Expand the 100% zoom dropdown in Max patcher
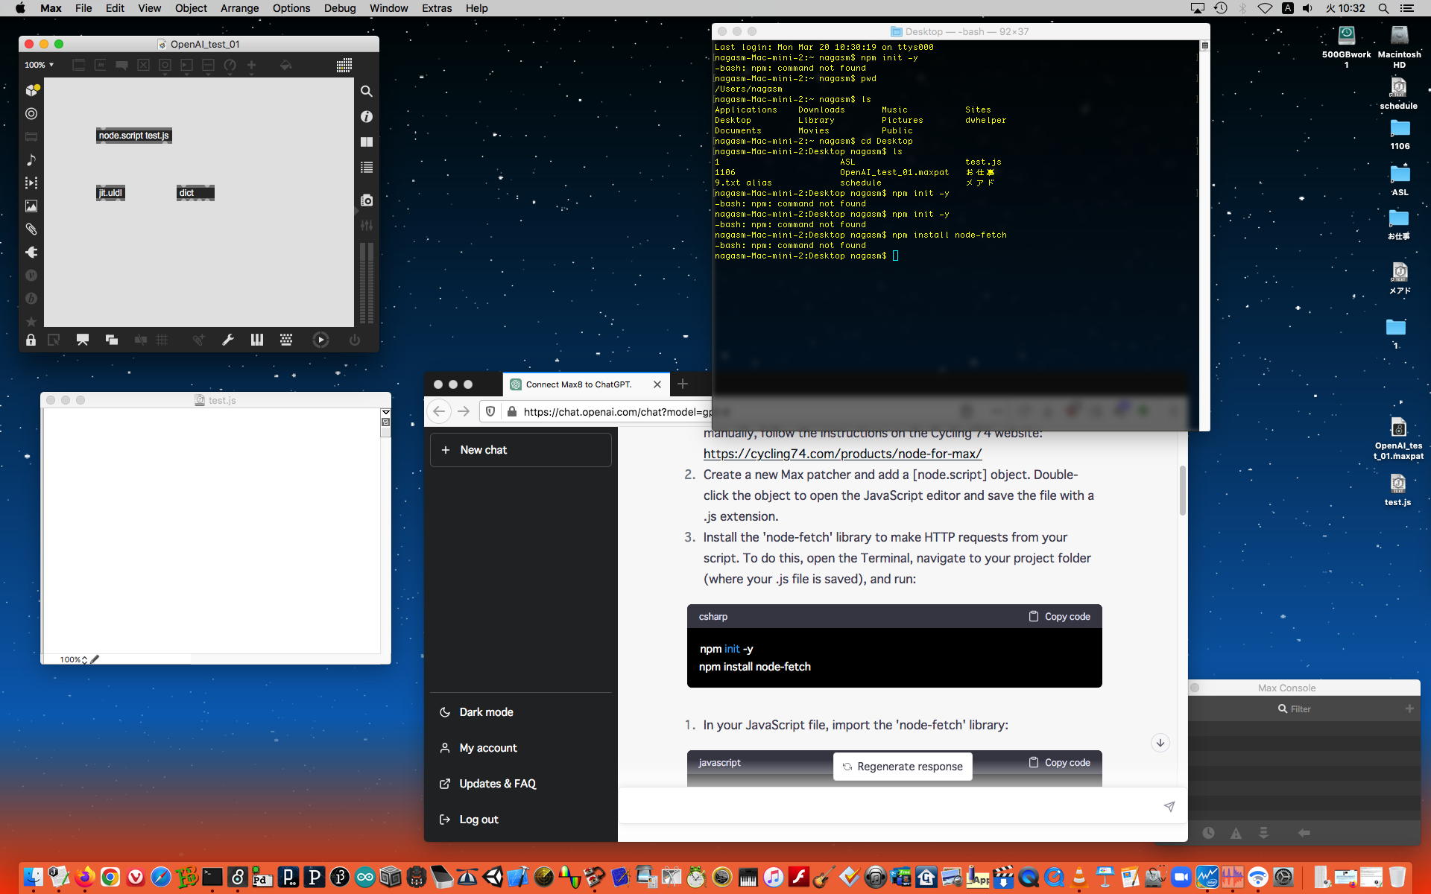This screenshot has height=894, width=1431. [39, 65]
